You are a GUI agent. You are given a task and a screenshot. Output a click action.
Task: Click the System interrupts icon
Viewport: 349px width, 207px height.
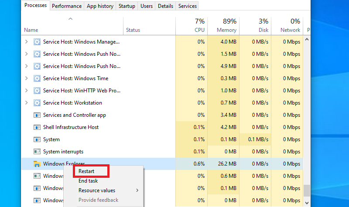click(37, 152)
